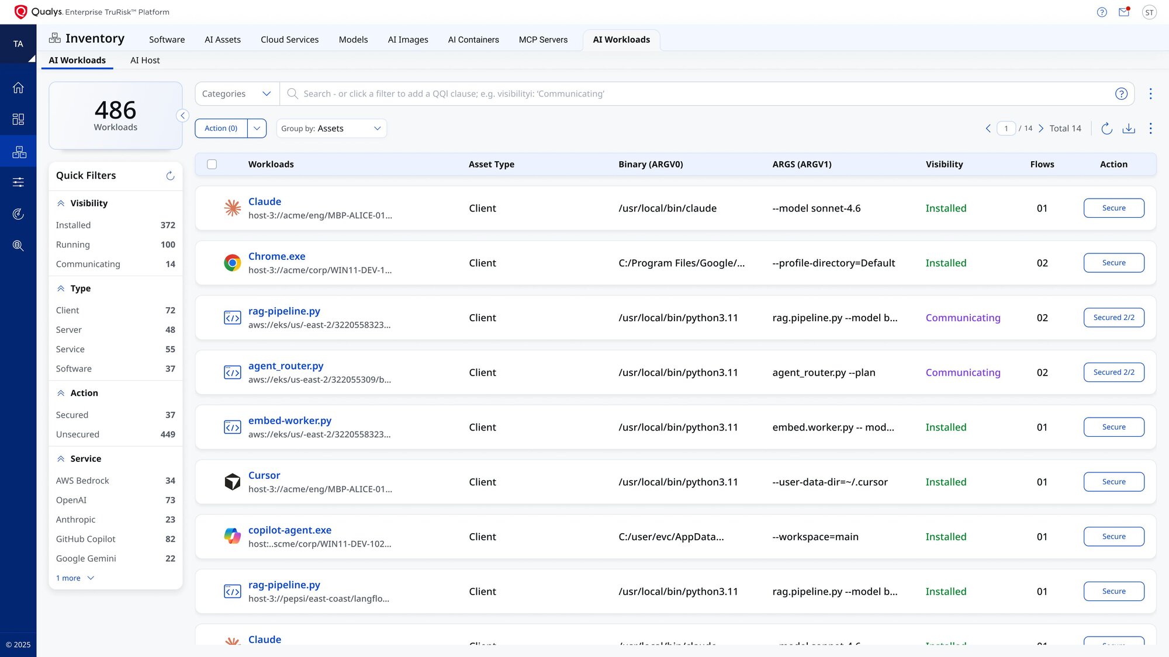Switch to the Cloud Services tab

pos(290,40)
